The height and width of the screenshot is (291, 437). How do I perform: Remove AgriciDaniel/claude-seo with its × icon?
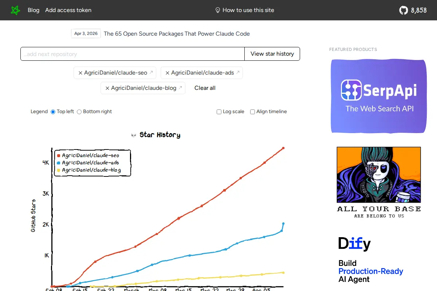point(80,73)
